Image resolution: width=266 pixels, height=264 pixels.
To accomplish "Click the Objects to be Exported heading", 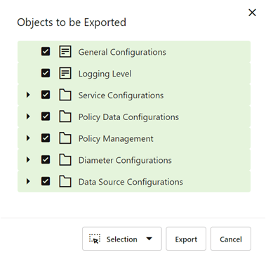I will 72,22.
